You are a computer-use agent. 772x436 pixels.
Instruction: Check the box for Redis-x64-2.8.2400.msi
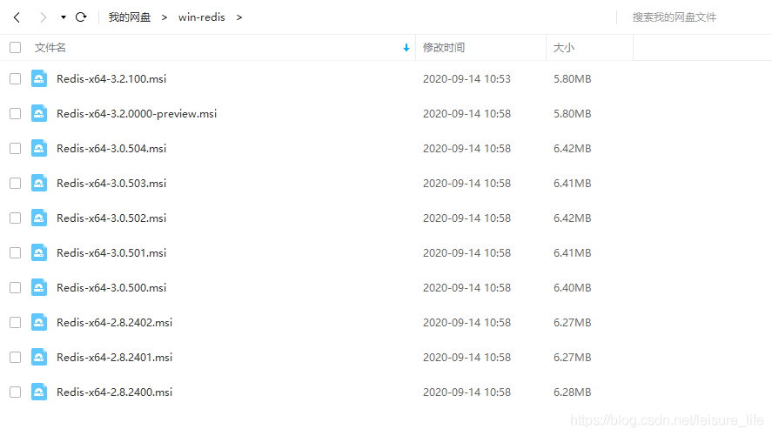coord(16,392)
